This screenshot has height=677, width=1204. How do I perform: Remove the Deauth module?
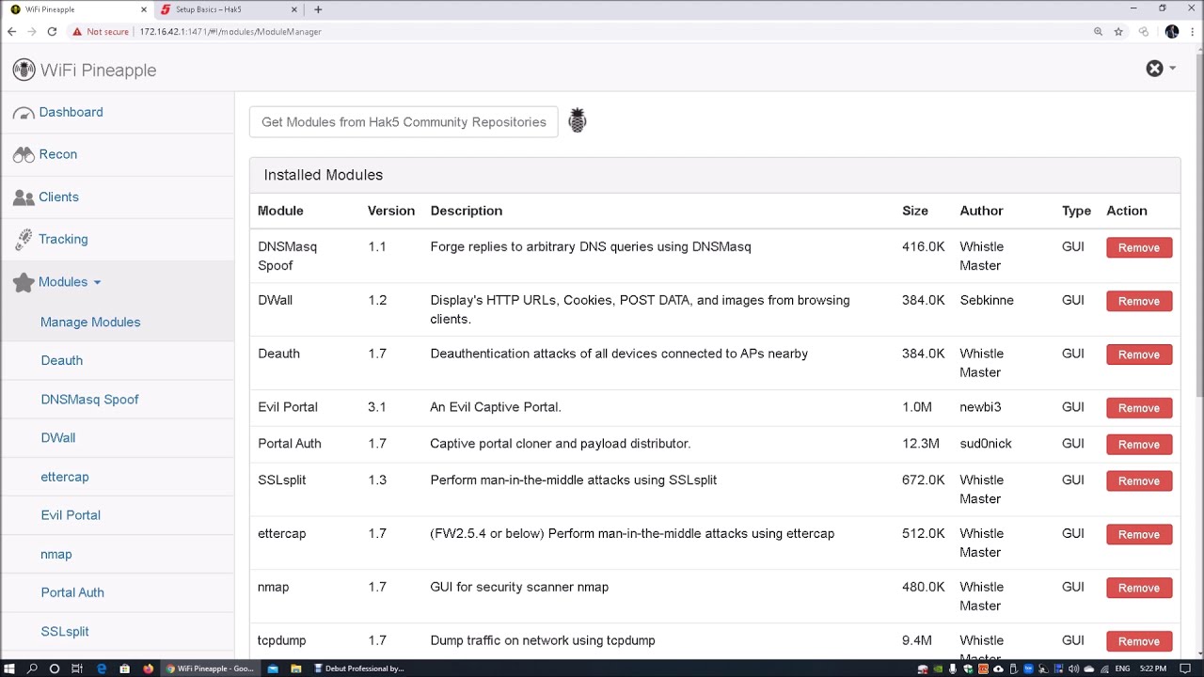coord(1139,354)
